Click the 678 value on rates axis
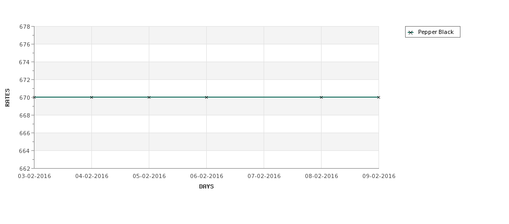The width and height of the screenshot is (509, 224). (x=25, y=27)
